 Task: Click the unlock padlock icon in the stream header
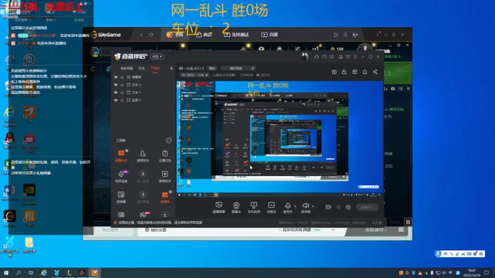[x=344, y=72]
